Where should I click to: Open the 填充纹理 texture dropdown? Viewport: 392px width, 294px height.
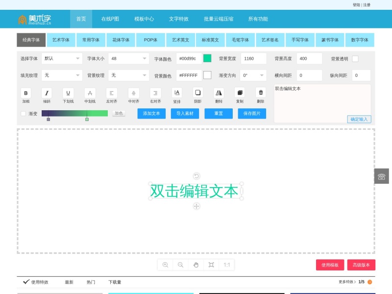[62, 75]
